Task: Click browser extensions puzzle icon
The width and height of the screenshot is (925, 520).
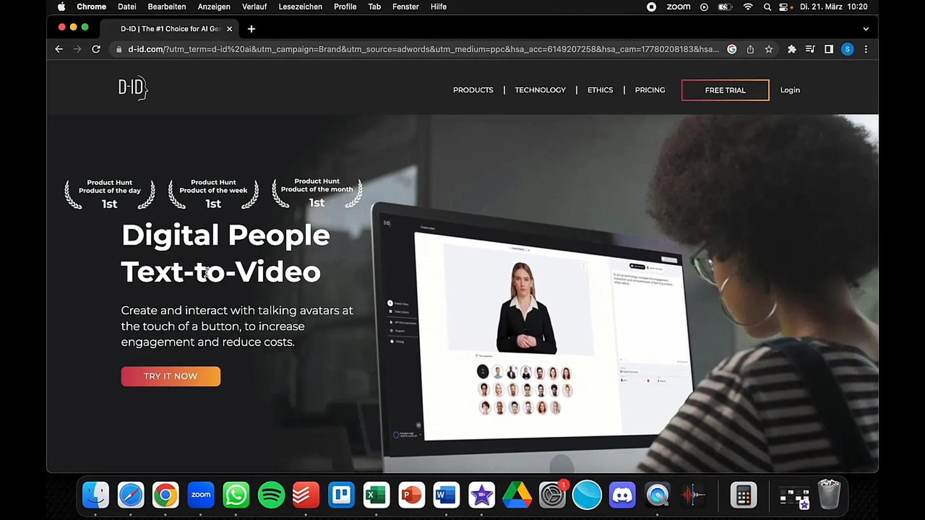Action: pos(791,49)
